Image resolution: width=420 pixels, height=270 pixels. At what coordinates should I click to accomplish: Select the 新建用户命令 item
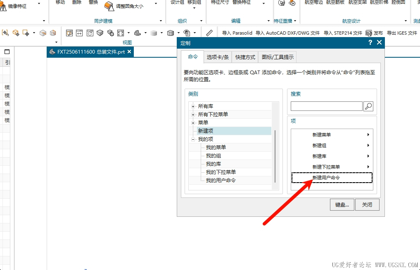click(332, 178)
